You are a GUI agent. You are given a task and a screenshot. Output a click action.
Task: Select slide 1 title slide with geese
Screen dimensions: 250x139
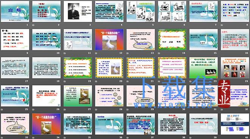coord(15,11)
